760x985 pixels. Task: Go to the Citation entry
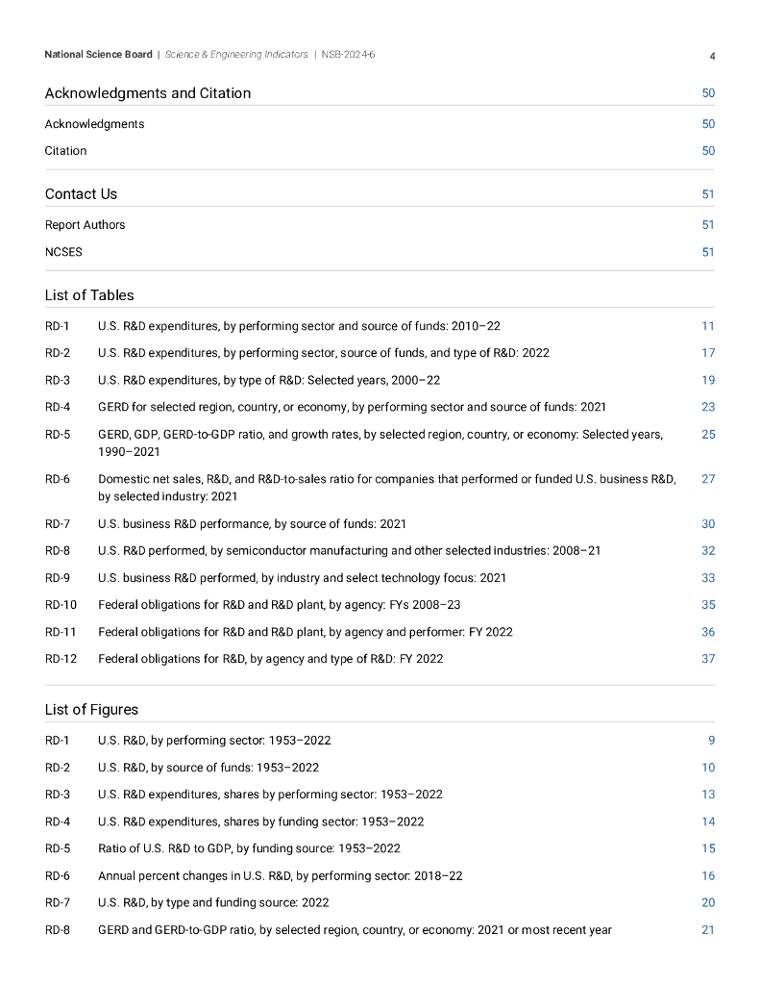[65, 151]
